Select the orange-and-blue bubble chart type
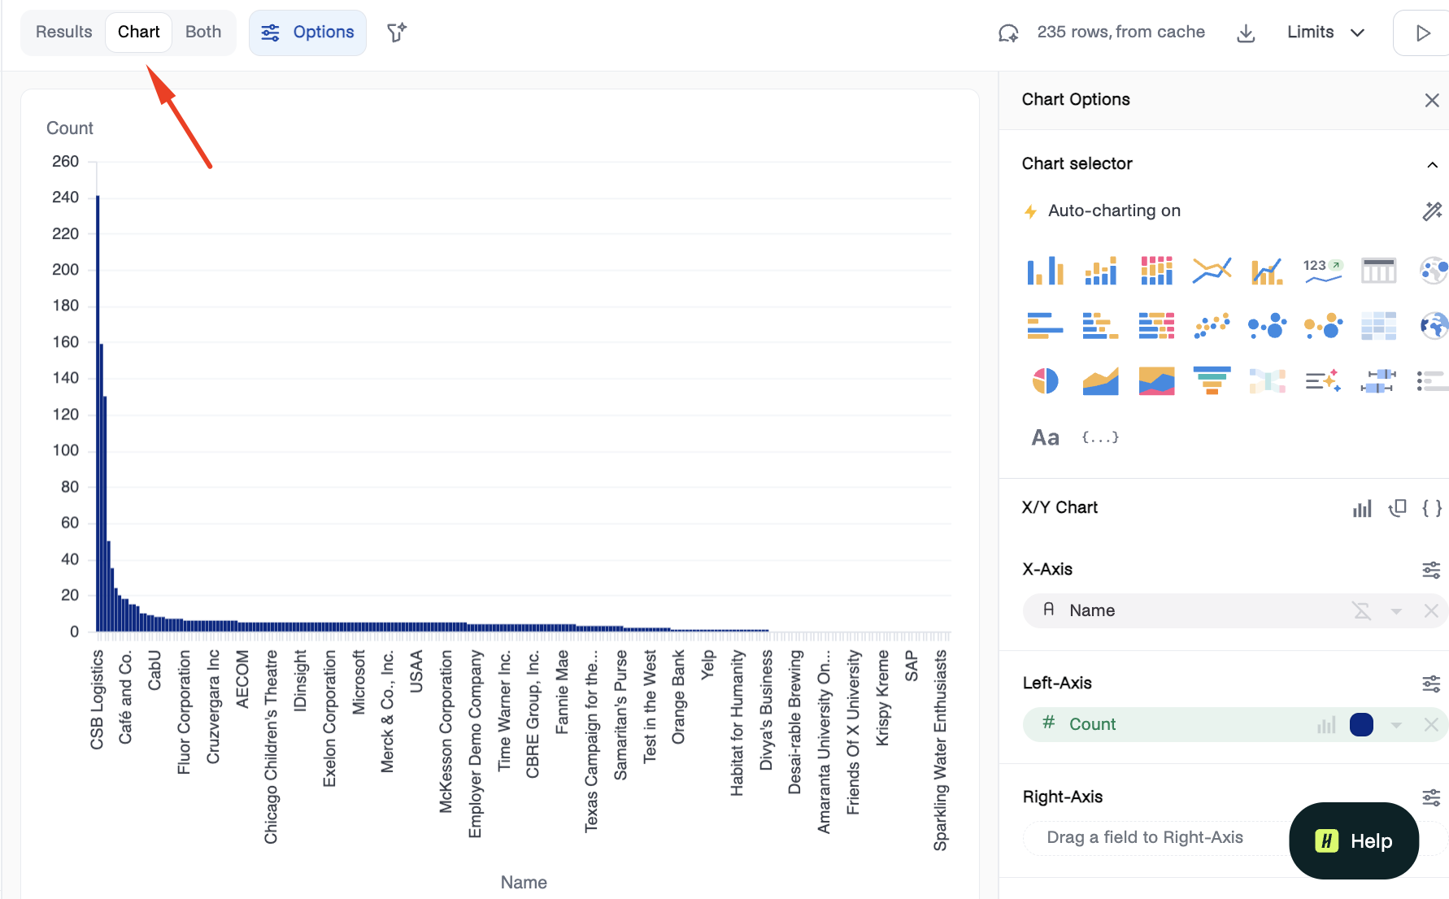This screenshot has width=1449, height=899. [1323, 325]
